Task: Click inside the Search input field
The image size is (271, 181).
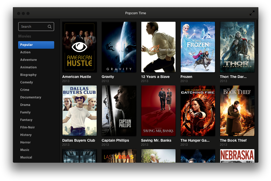Action: [x=36, y=27]
